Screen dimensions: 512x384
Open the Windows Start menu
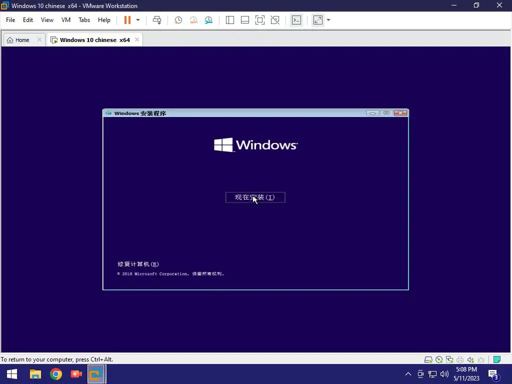(x=12, y=374)
